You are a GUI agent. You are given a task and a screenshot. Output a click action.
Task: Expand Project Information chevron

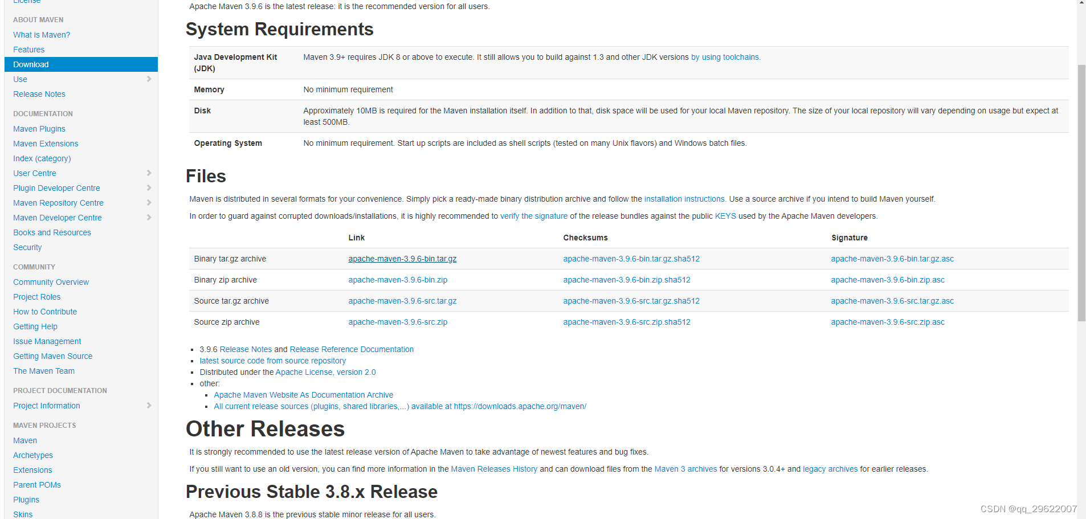click(x=149, y=406)
